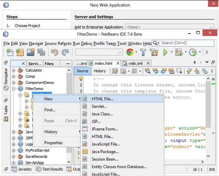219x176 pixels.
Task: Click the Chrome browser selector icon
Action: pyautogui.click(x=130, y=52)
